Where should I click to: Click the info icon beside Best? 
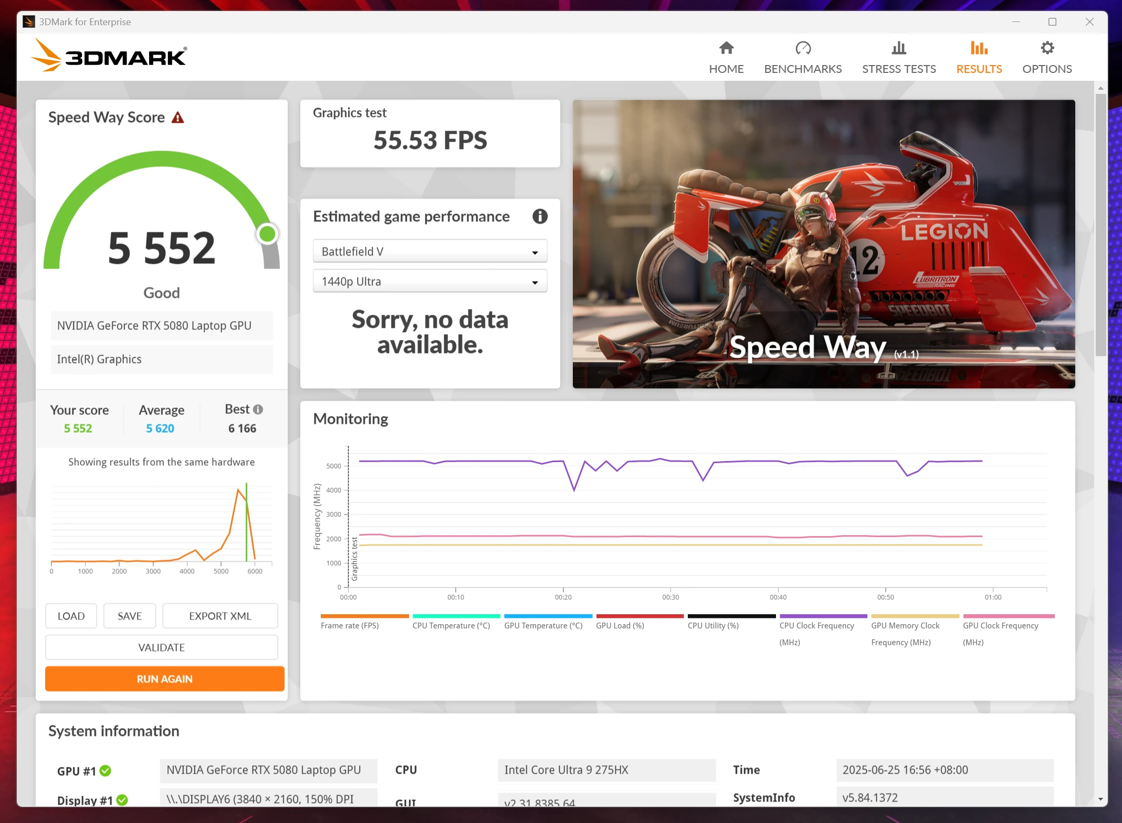258,410
